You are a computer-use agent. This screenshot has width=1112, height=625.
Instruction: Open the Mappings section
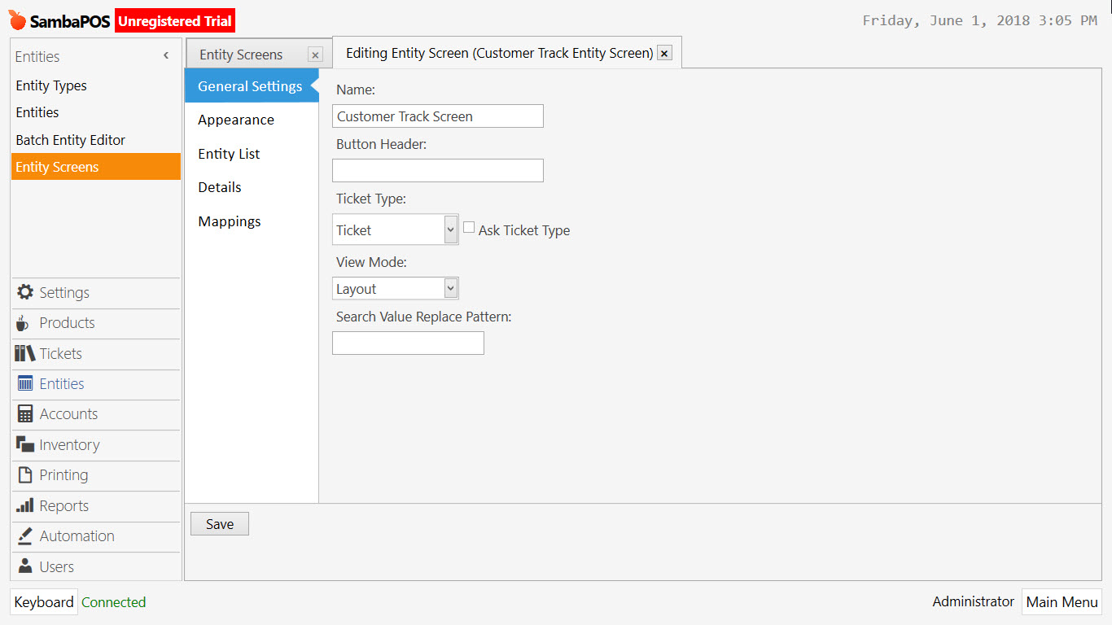pos(229,221)
